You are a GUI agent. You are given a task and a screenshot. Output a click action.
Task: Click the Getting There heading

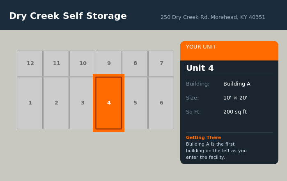(x=203, y=137)
